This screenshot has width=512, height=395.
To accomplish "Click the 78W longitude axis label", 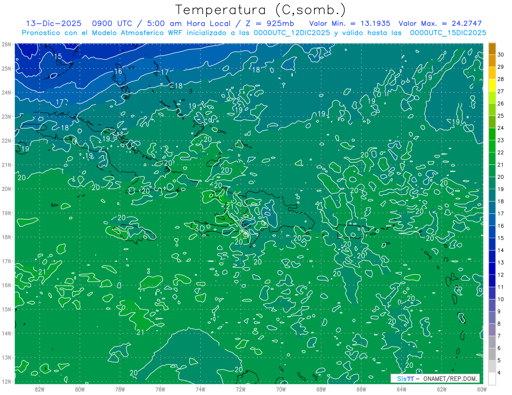I will pyautogui.click(x=120, y=389).
